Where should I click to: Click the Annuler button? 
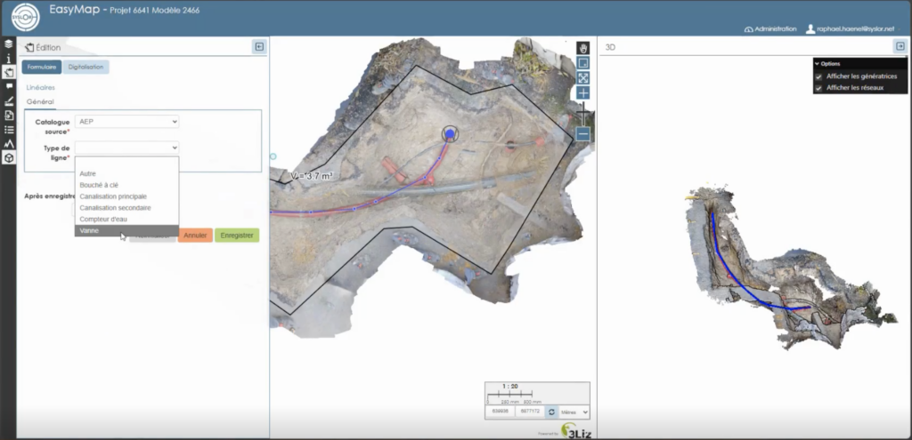(x=194, y=236)
